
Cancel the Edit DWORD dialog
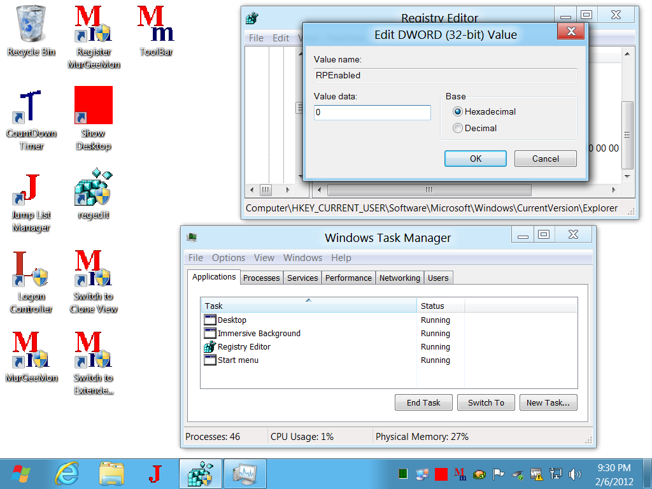545,159
